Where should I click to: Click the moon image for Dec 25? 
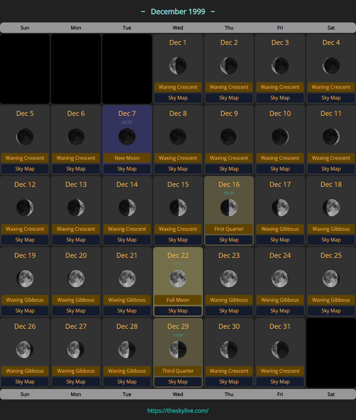(x=331, y=279)
